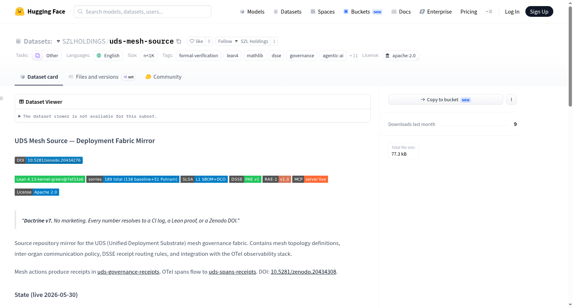Like the uds-mesh-source dataset

point(196,41)
